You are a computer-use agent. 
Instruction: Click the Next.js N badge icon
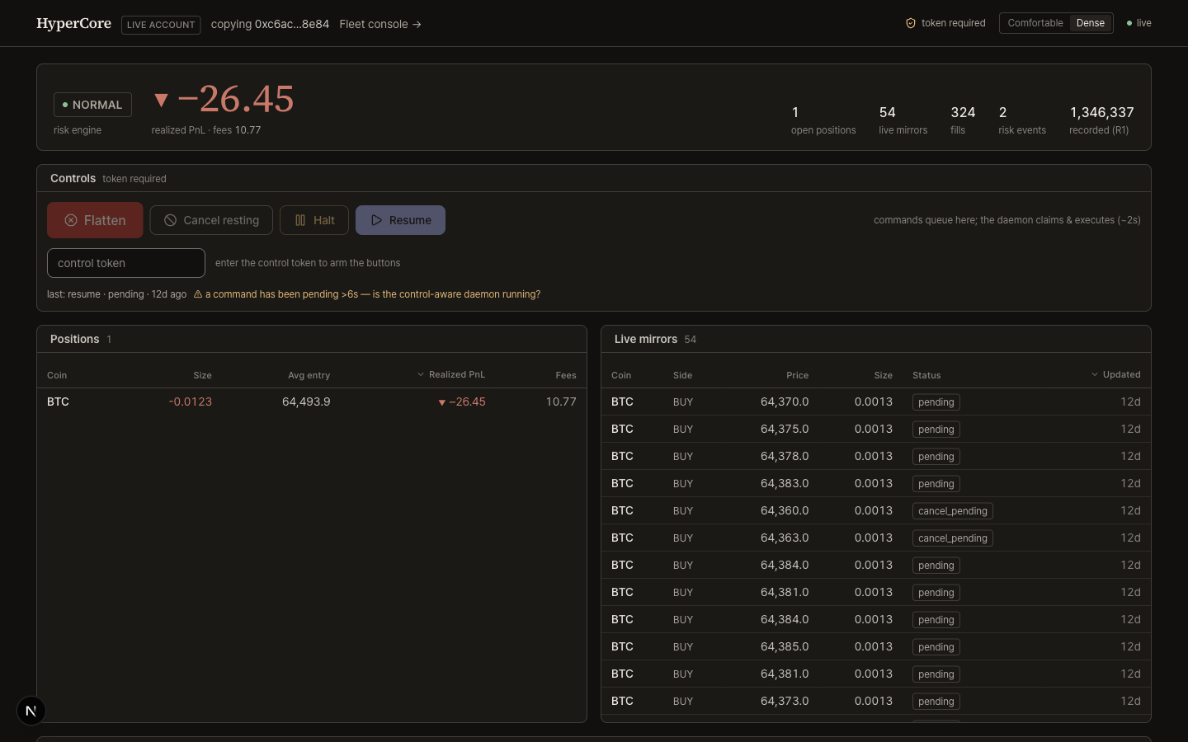point(31,711)
